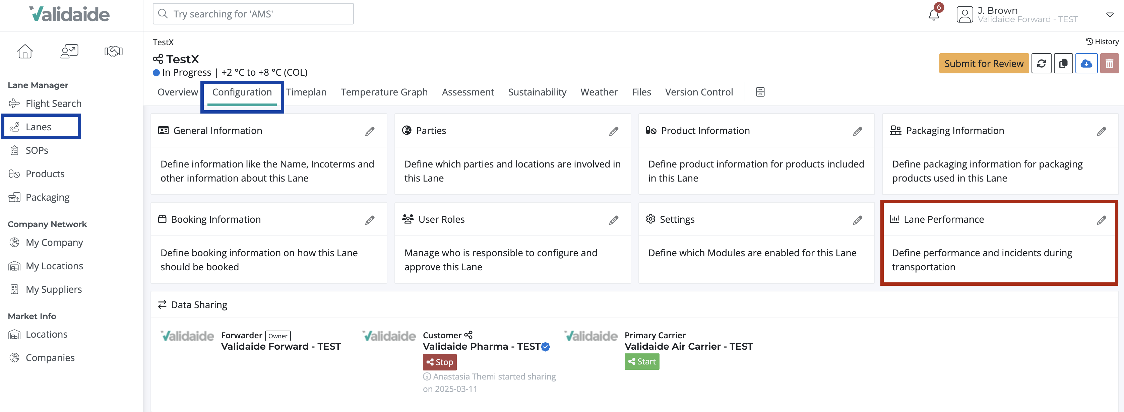Stop sharing with Validaide Pharma

point(439,362)
